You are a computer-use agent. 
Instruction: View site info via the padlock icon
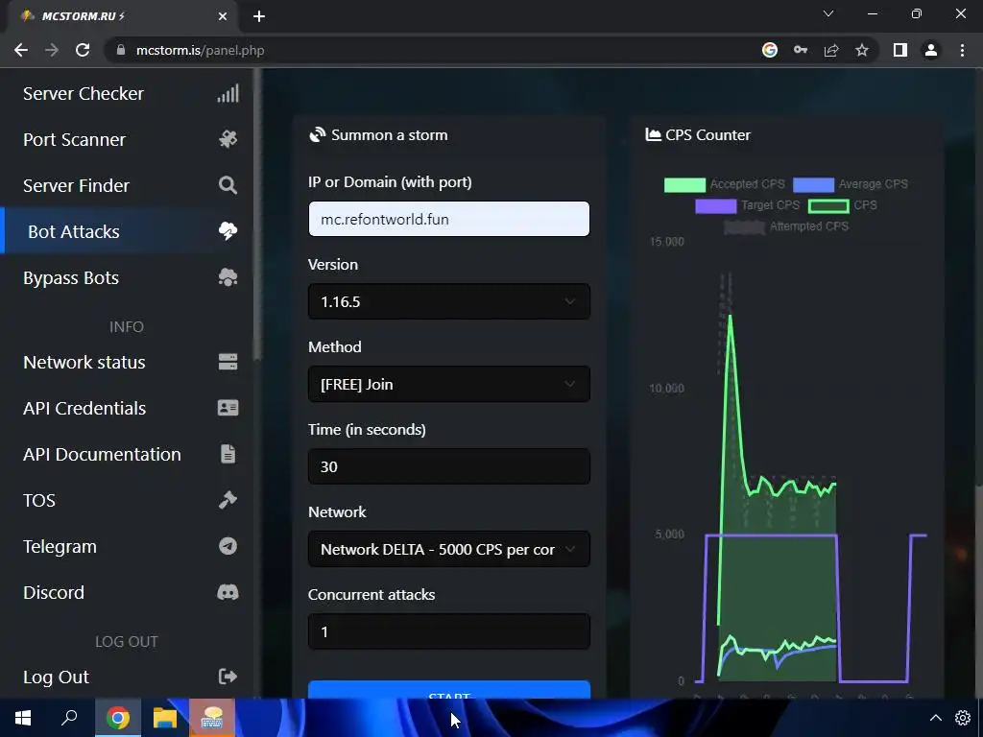tap(121, 50)
